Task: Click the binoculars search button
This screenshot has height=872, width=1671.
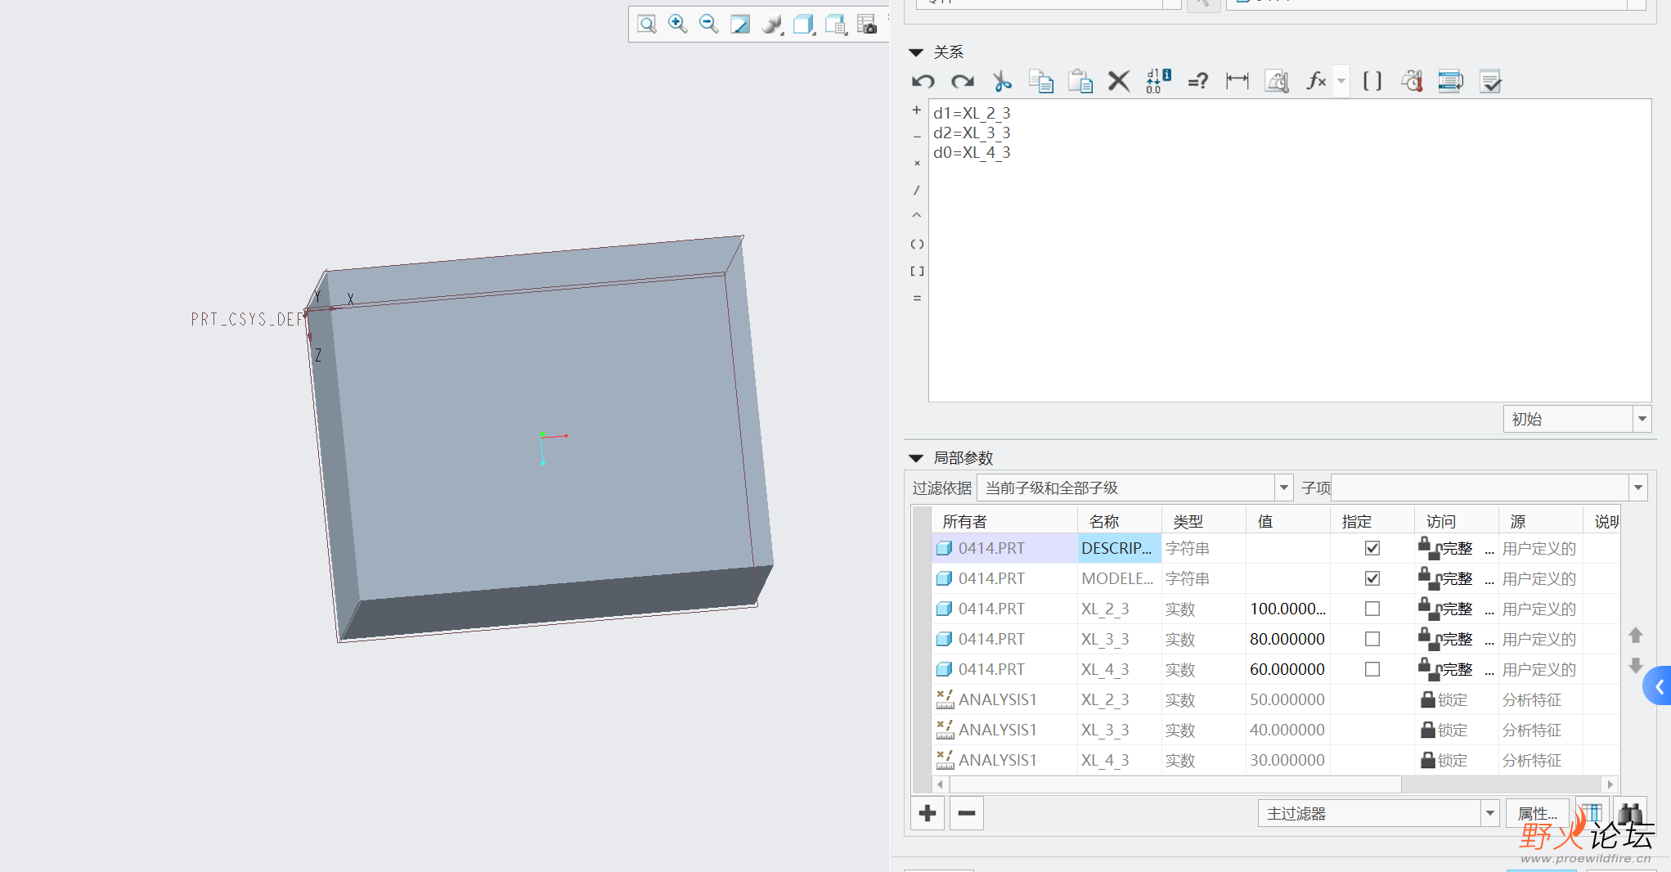Action: [x=1630, y=812]
